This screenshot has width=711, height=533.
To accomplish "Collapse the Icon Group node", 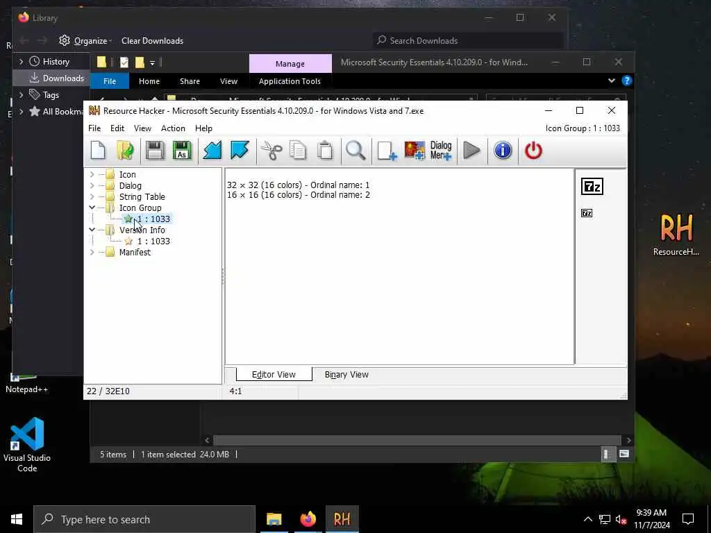I will [x=92, y=208].
